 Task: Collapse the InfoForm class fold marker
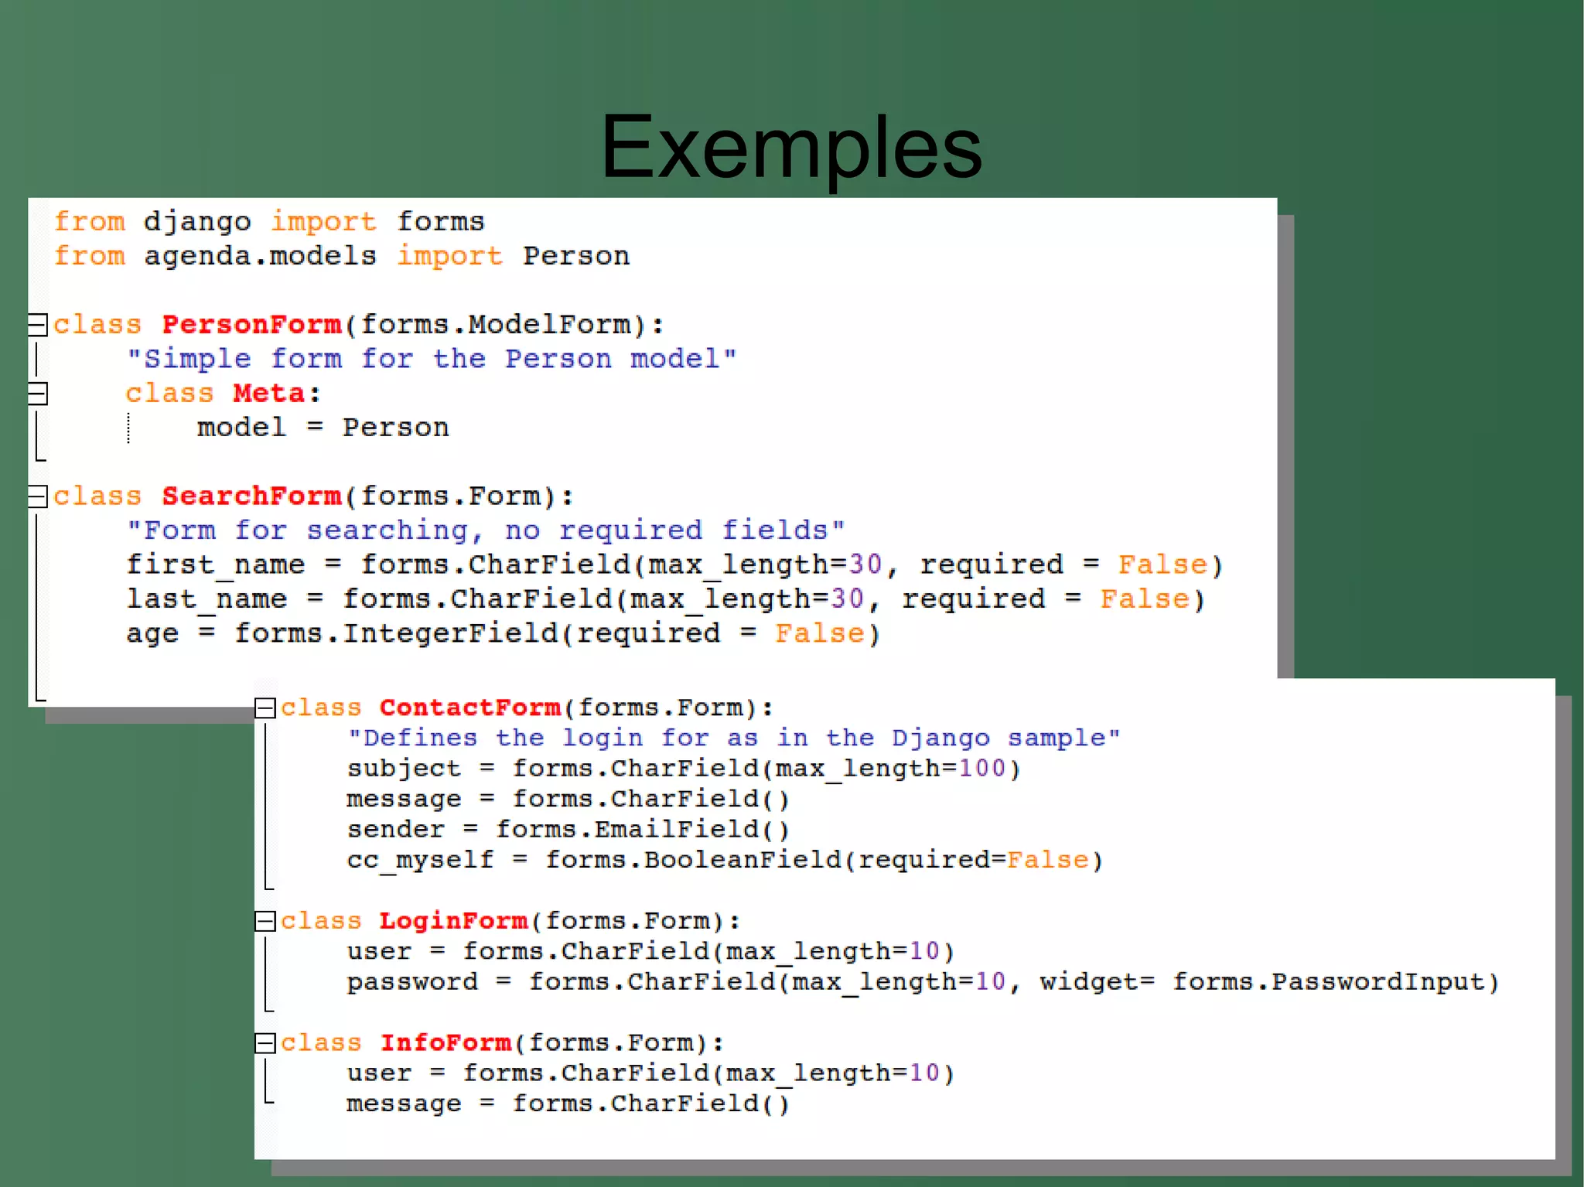265,1043
